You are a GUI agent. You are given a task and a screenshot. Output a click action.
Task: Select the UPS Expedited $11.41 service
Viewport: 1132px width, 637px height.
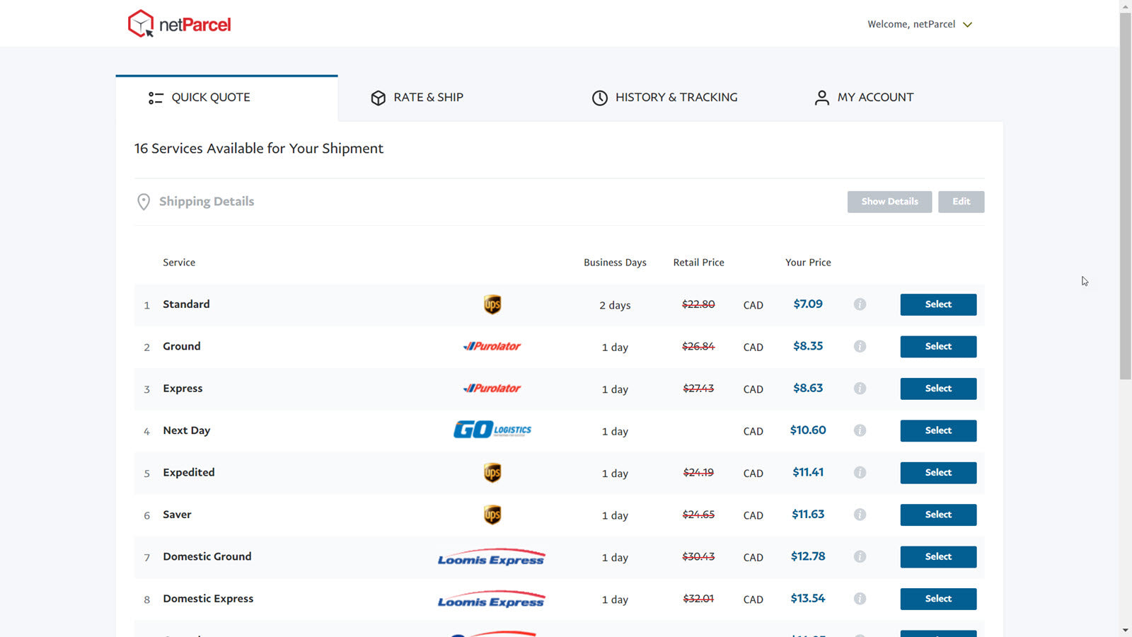(938, 473)
